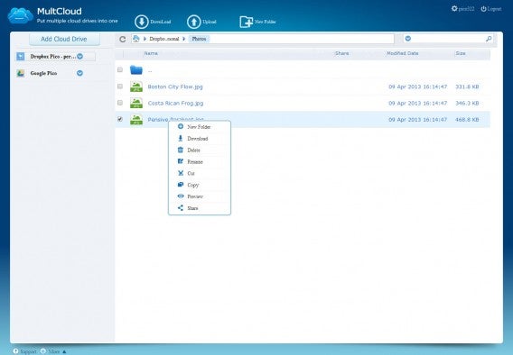
Task: Tick the checkbox for Costa Rican Frog.jpg
Action: click(120, 103)
